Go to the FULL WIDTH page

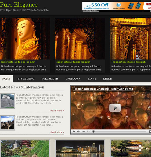(x=50, y=79)
